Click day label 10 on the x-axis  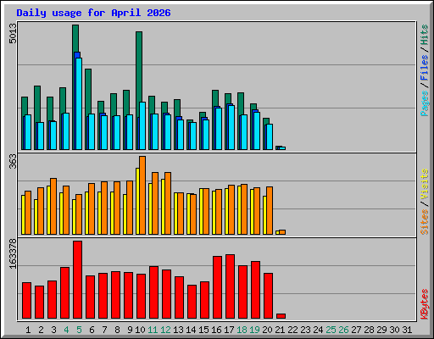click(140, 330)
